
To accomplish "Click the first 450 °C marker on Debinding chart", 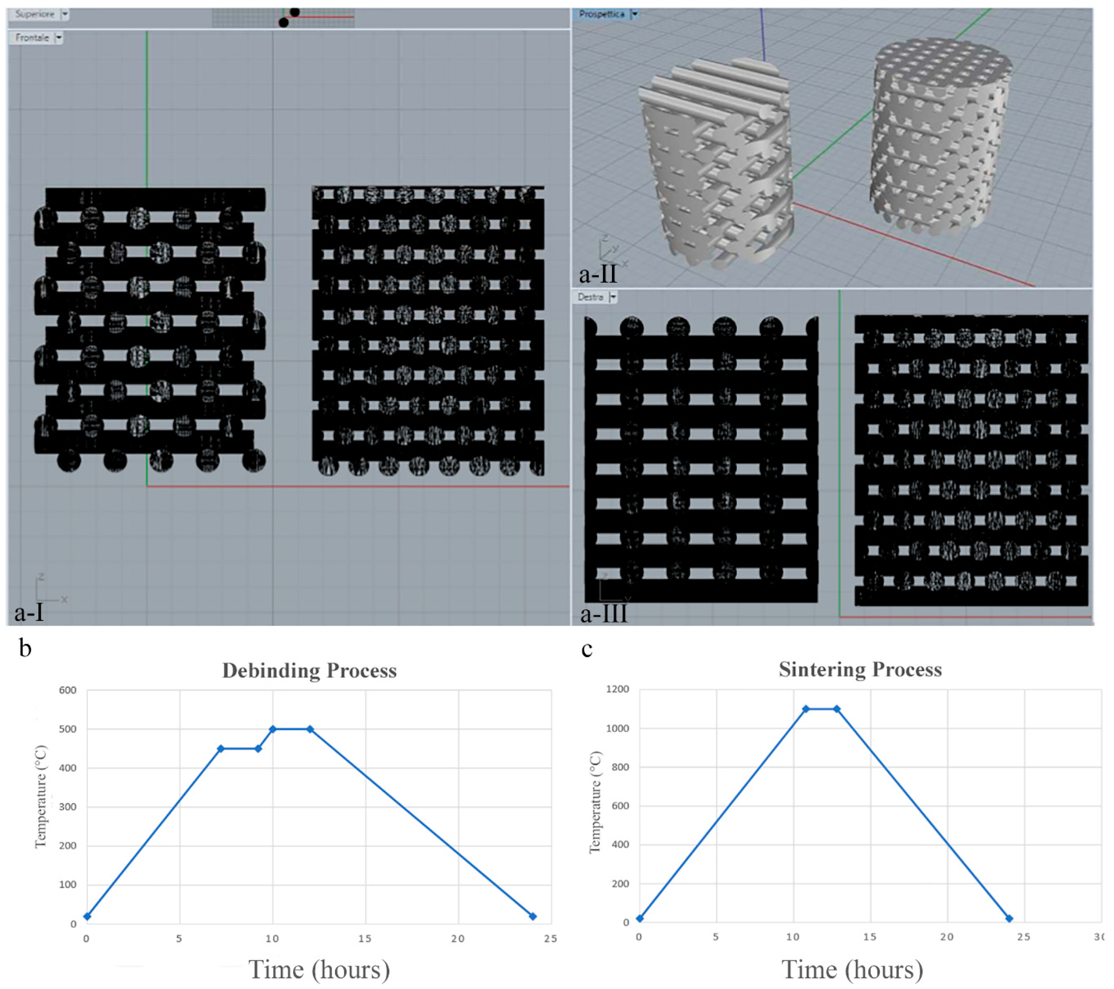I will [x=221, y=749].
